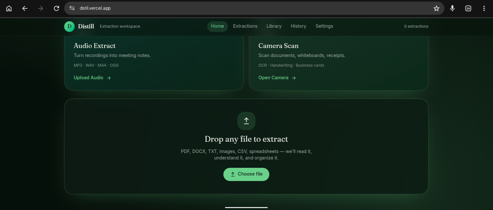The width and height of the screenshot is (493, 210).
Task: Open site settings icon in the address bar
Action: [x=72, y=8]
